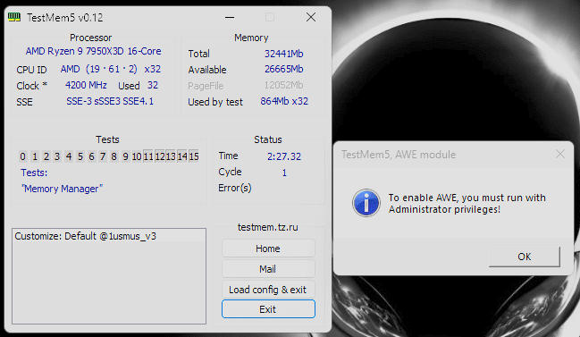Click the x32 value beside CPU ID
Viewport: 580px width, 337px height.
tap(153, 69)
